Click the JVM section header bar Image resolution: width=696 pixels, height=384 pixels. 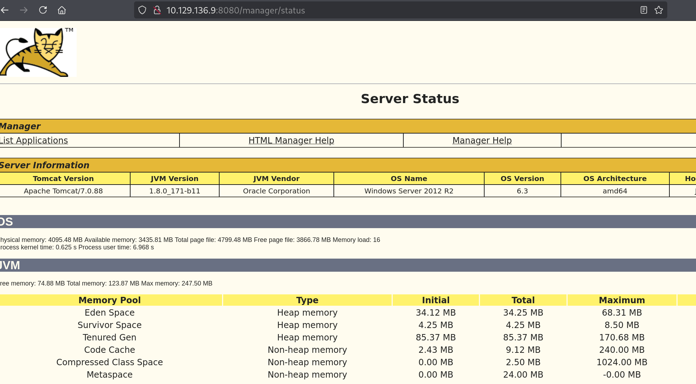[x=348, y=265]
